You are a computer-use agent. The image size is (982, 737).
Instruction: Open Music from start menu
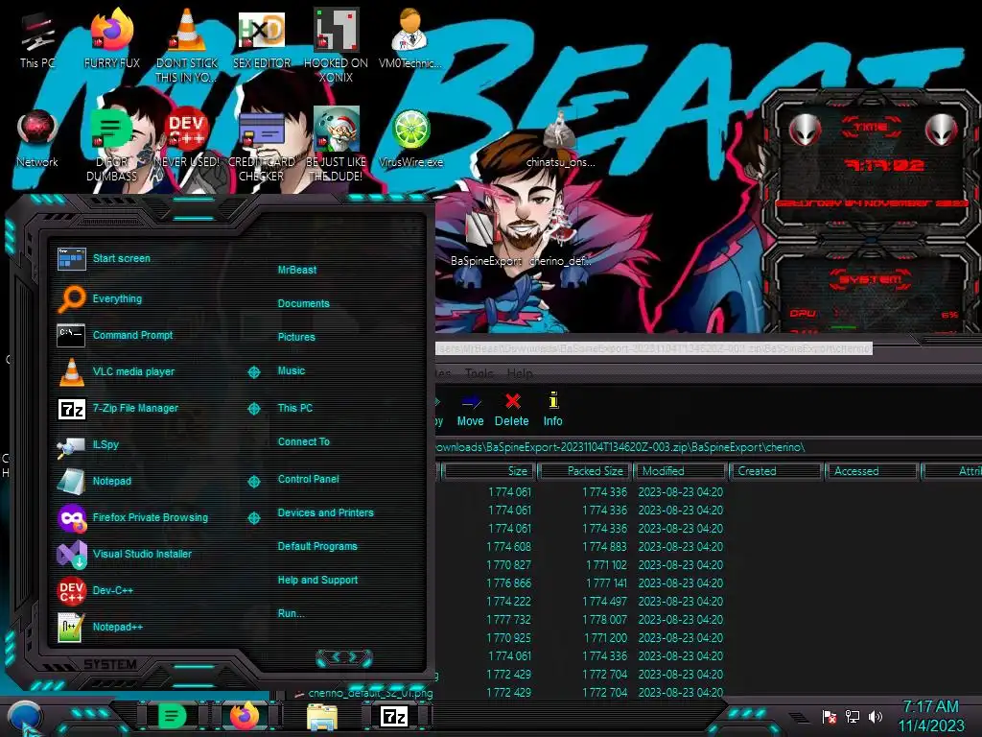[292, 370]
